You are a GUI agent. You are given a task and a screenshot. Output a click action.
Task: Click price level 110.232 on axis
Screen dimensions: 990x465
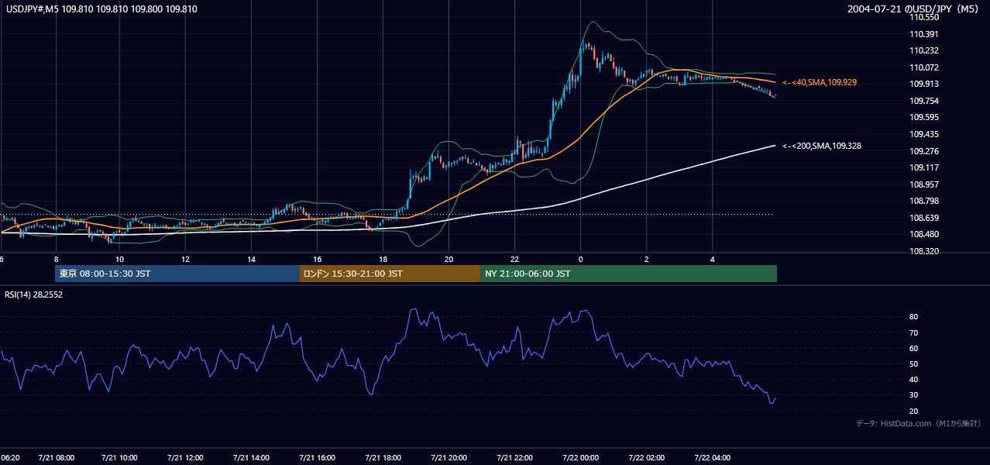[x=923, y=50]
